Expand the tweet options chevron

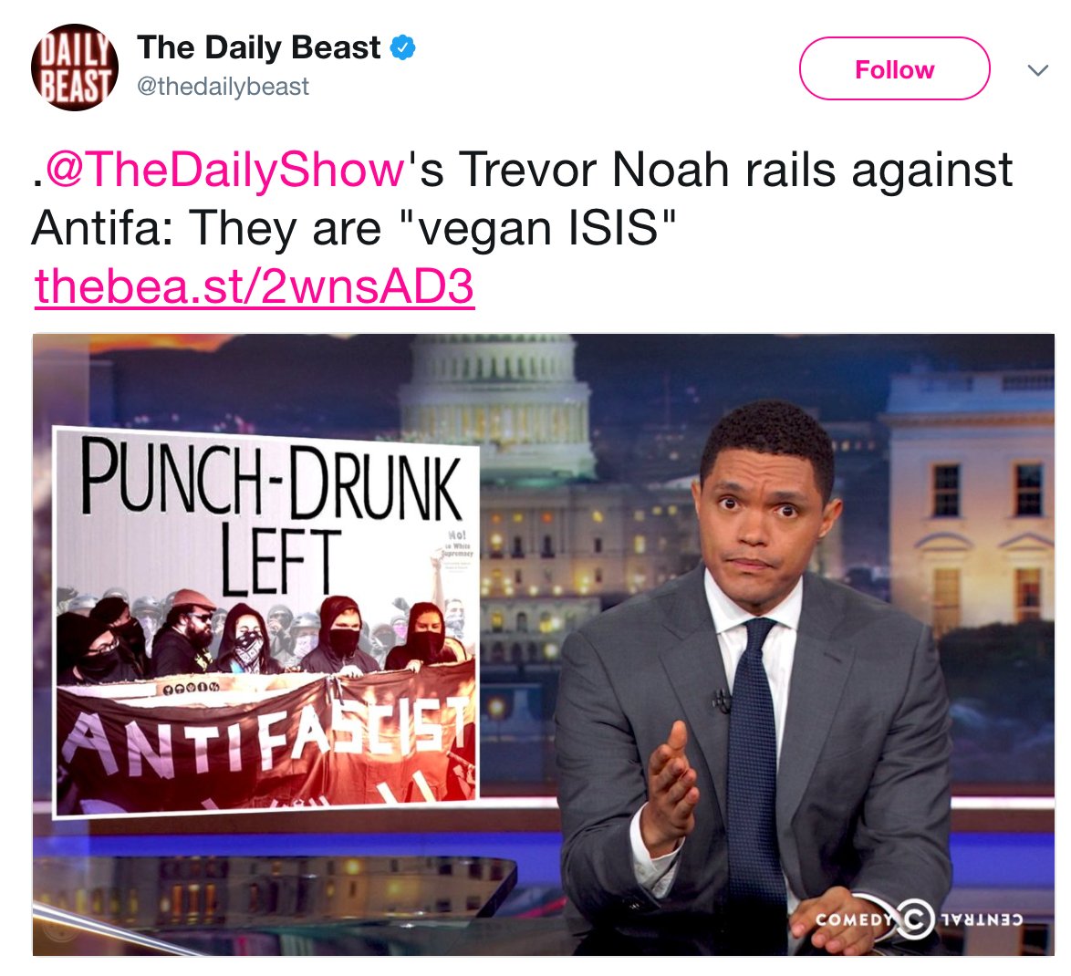[x=1037, y=69]
